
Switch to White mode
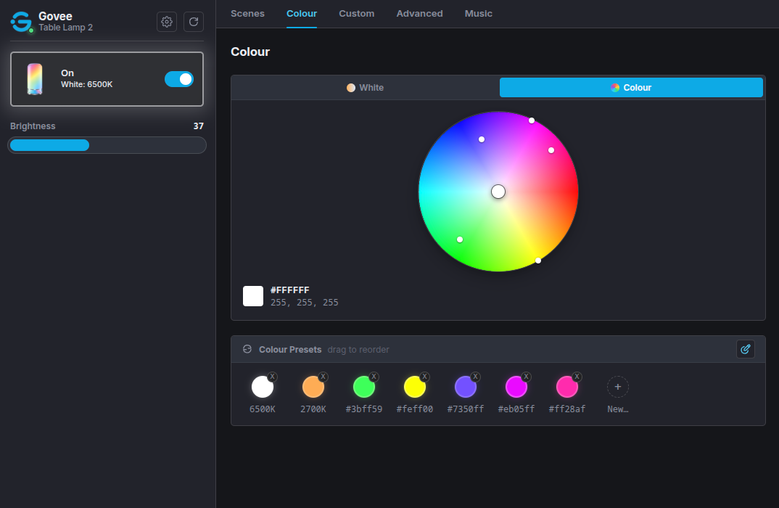click(x=365, y=88)
